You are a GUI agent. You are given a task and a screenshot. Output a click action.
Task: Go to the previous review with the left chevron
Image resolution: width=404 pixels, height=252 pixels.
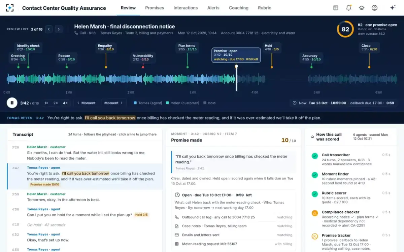point(49,29)
